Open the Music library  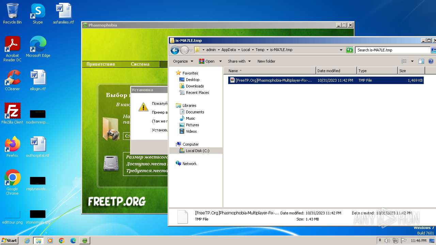tap(190, 118)
